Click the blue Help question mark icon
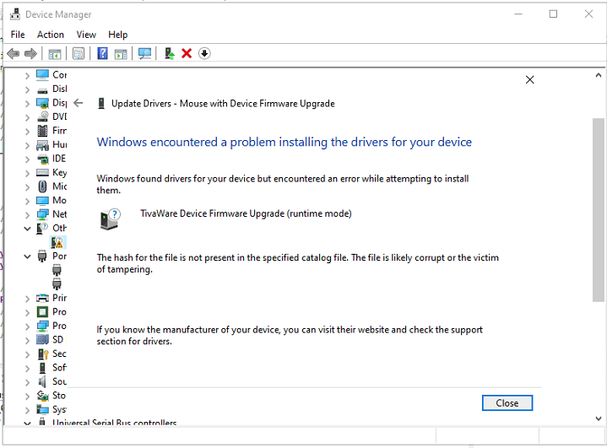607x448 pixels. (103, 53)
